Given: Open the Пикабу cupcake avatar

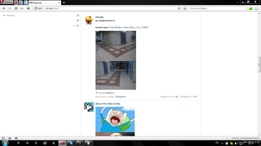Looking at the screenshot, I should (89, 20).
